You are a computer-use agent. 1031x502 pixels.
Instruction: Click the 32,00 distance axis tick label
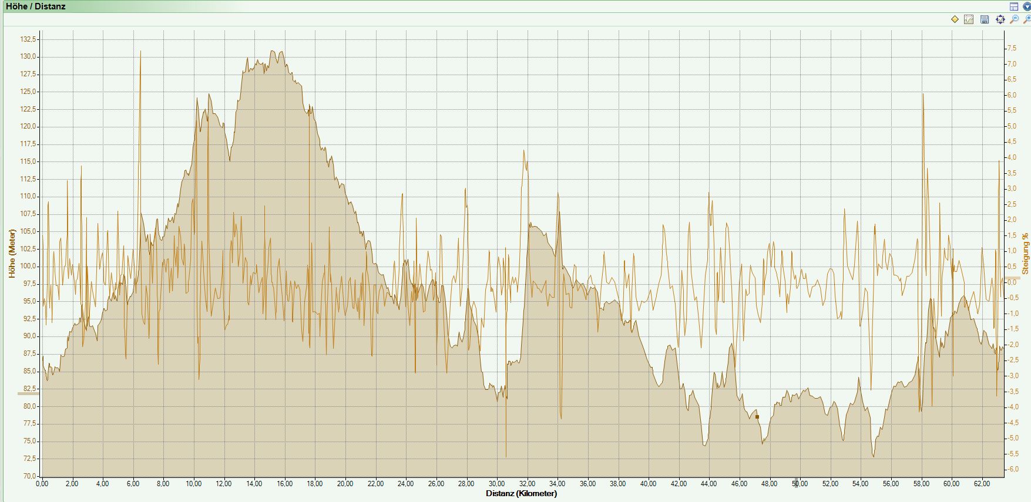[x=527, y=484]
